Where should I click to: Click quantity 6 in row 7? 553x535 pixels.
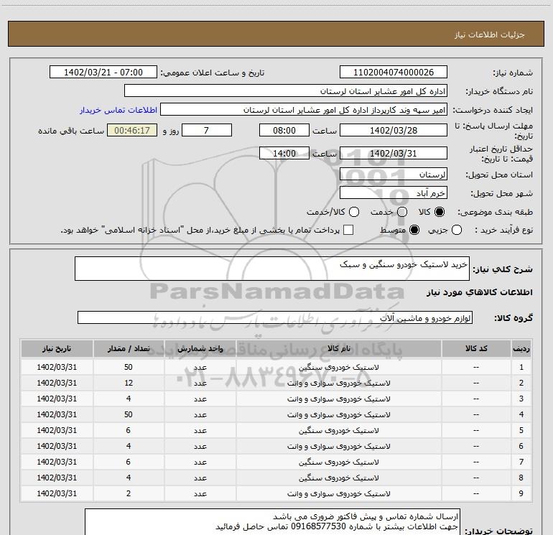(x=129, y=462)
